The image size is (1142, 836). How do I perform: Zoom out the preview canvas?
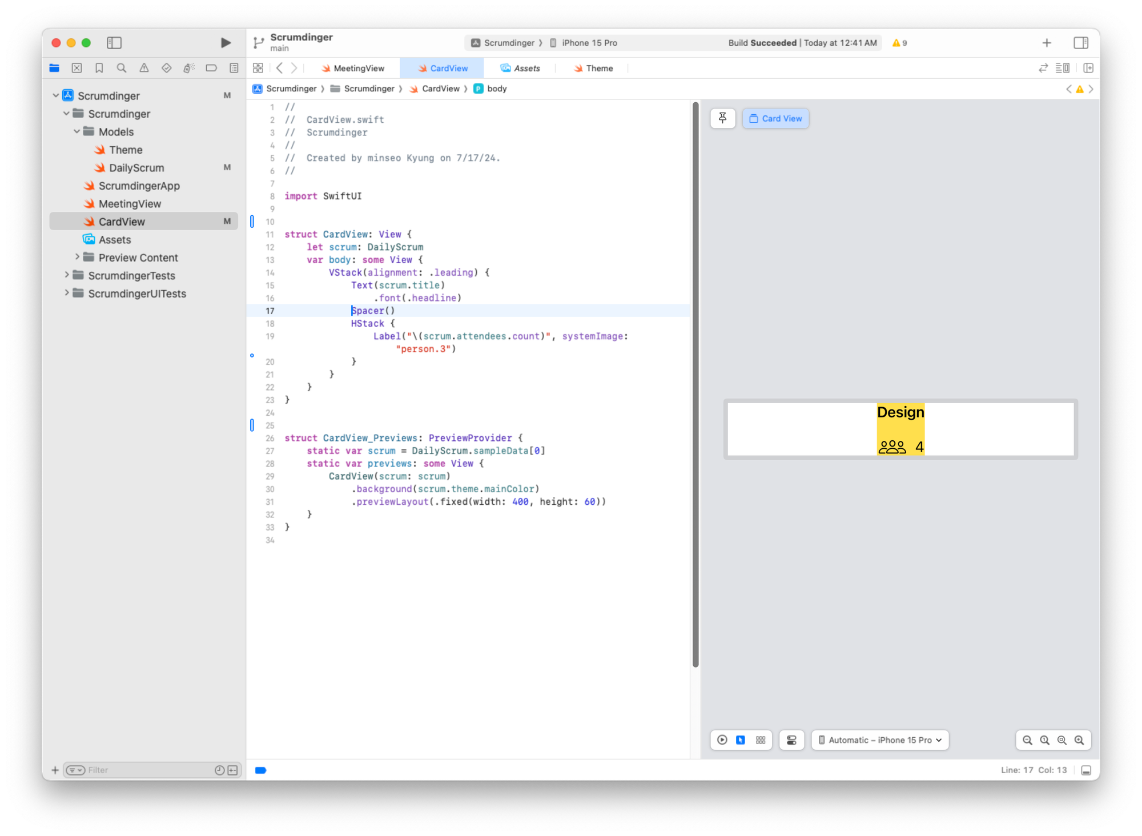1027,740
